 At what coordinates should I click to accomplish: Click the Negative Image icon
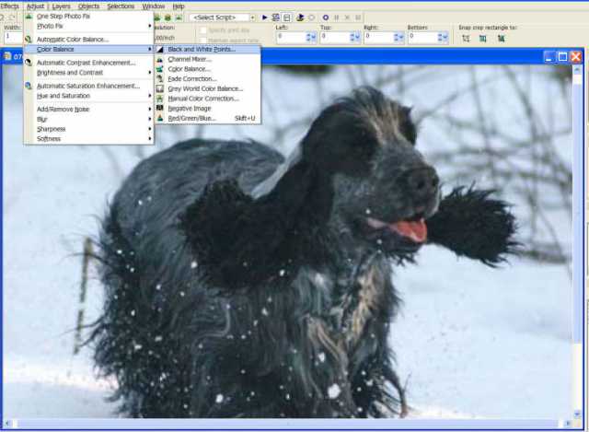(x=160, y=109)
